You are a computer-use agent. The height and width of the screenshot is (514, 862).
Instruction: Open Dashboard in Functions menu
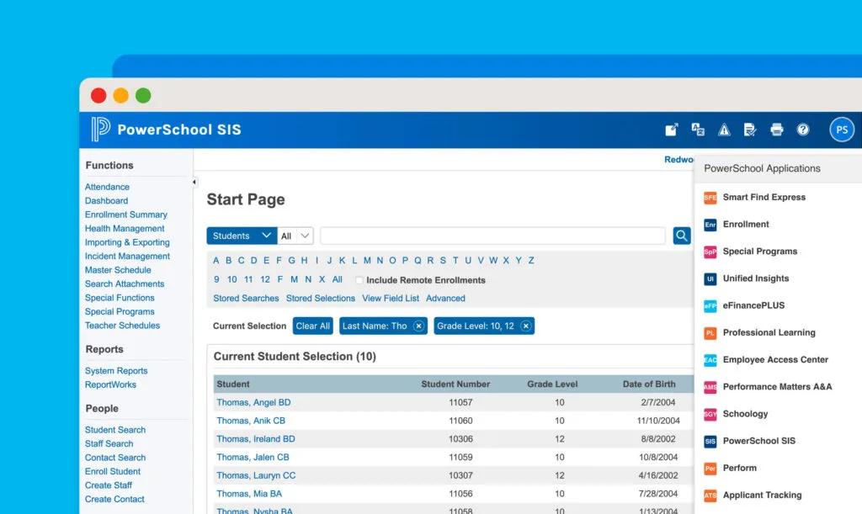(x=106, y=200)
